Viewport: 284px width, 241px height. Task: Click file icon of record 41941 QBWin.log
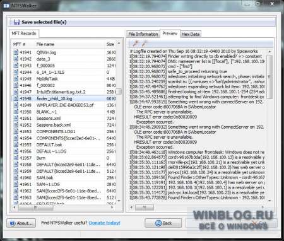tap(16, 52)
